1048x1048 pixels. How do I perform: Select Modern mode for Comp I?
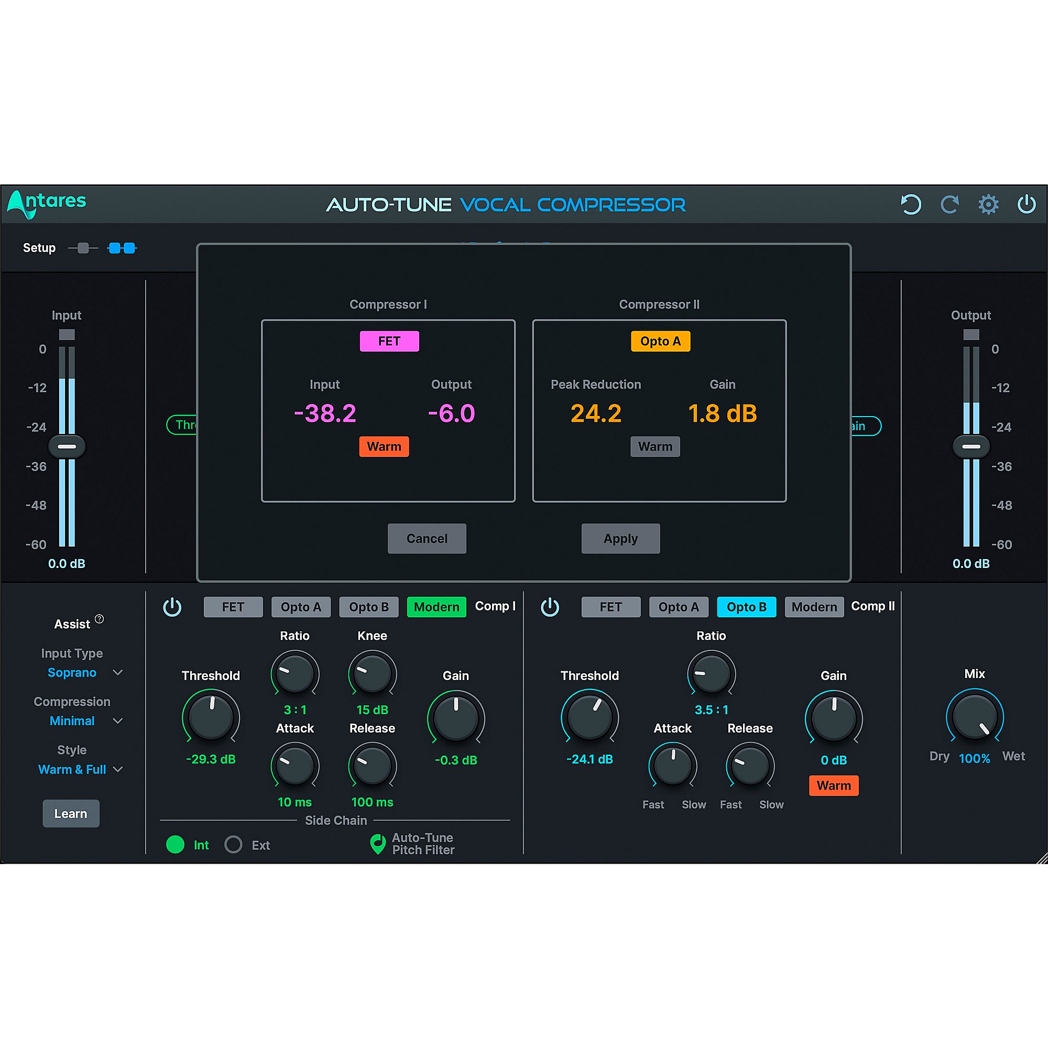[x=436, y=607]
